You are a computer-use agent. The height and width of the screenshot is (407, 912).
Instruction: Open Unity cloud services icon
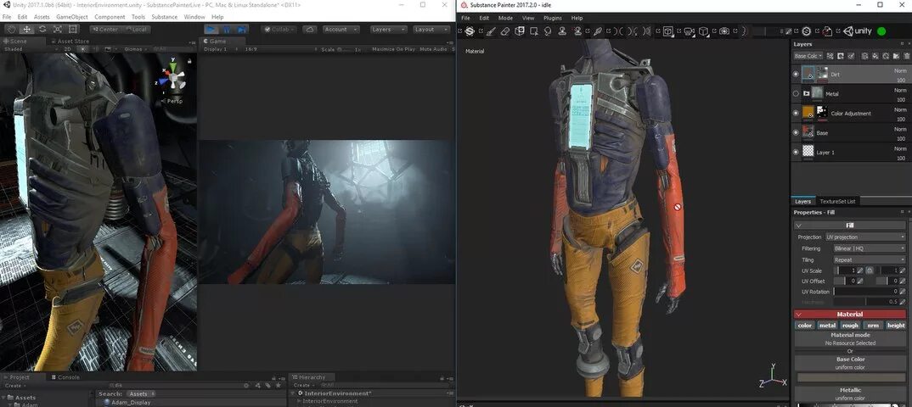pos(309,29)
